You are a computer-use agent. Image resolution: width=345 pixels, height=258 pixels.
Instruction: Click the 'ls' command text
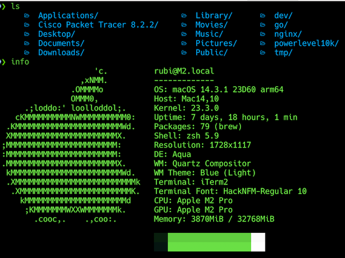pos(15,6)
